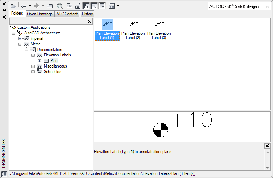Collapse the Elevation Labels node
Image resolution: width=273 pixels, height=178 pixels.
point(33,55)
